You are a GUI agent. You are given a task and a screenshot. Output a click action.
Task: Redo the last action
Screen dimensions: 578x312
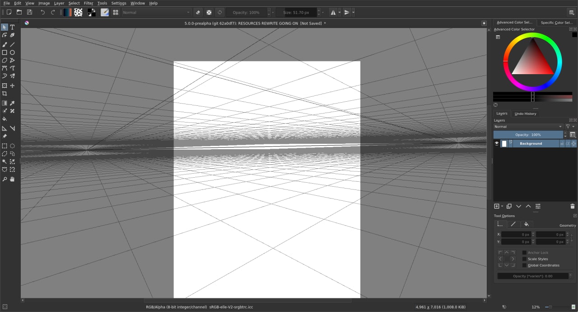click(x=53, y=12)
